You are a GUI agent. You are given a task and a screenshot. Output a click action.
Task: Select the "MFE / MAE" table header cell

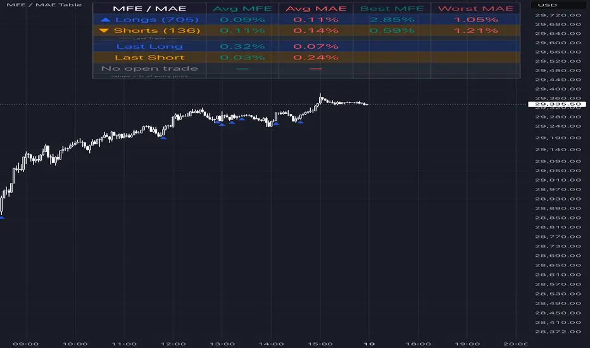(149, 8)
